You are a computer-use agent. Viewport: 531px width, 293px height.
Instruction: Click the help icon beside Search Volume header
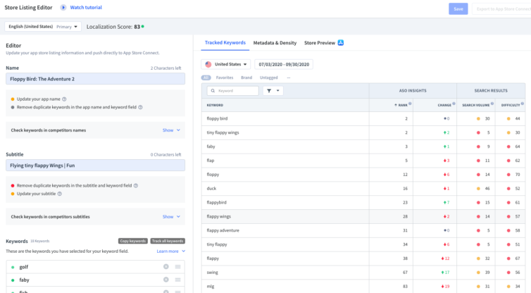tap(492, 104)
